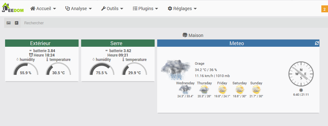Switch to image display mode icon
Screen dimensions: 328x126
point(9,23)
